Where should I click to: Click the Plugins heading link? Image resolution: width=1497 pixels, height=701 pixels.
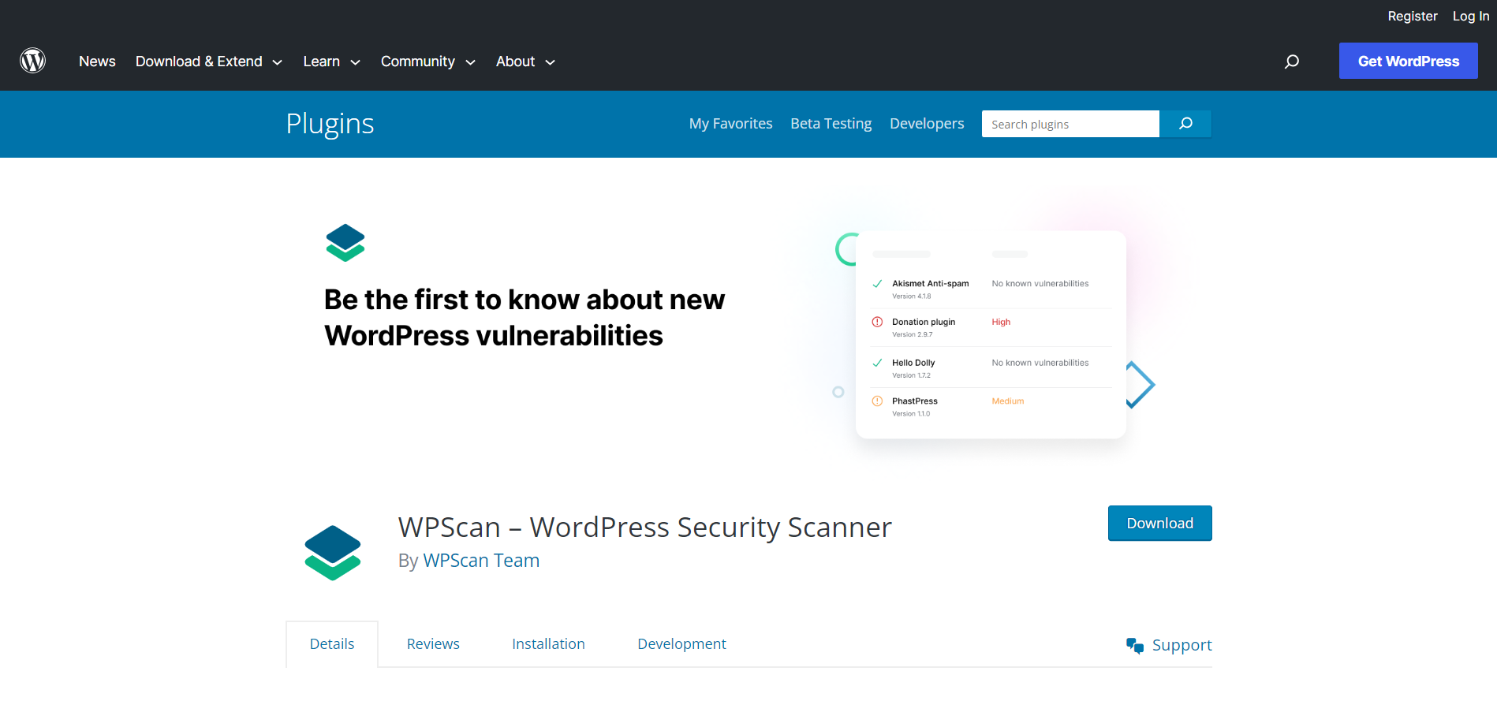coord(330,124)
